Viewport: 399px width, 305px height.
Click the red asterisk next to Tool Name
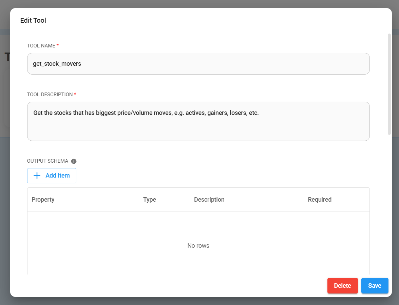click(58, 45)
